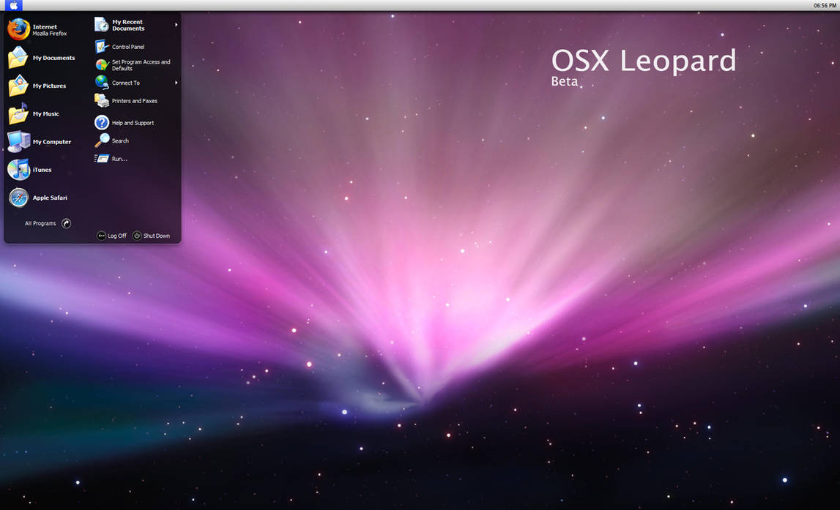Open Printers and Faxes

[134, 100]
